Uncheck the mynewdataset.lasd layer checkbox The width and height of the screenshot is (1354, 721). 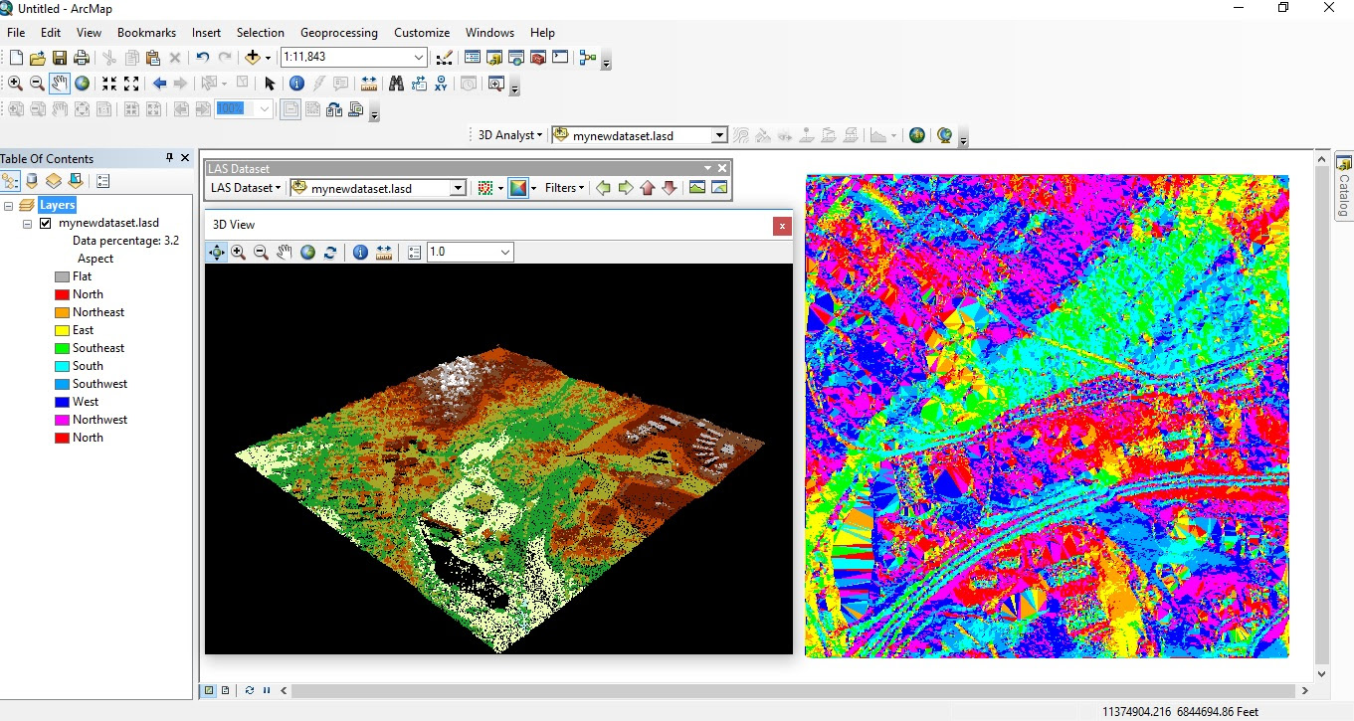[45, 224]
